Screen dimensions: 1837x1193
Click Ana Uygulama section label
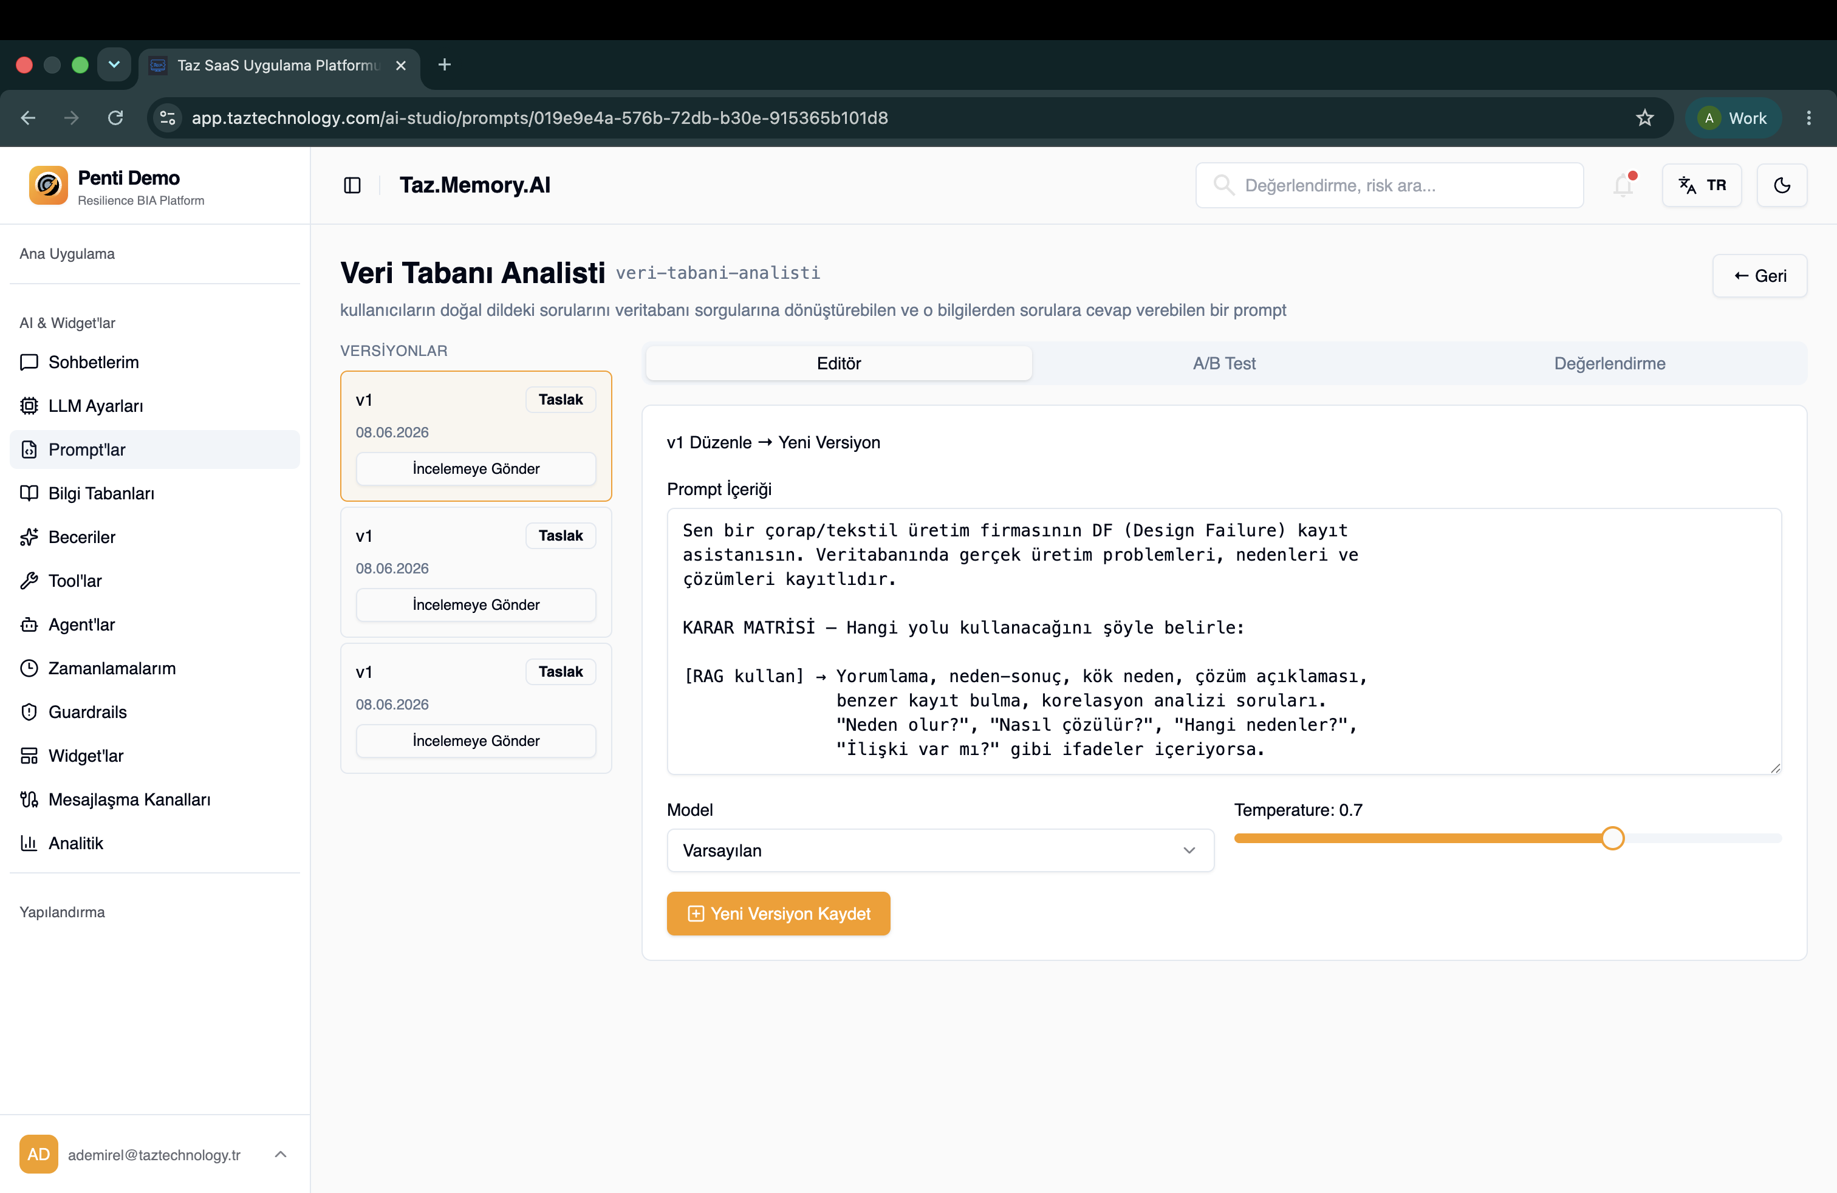(x=67, y=254)
